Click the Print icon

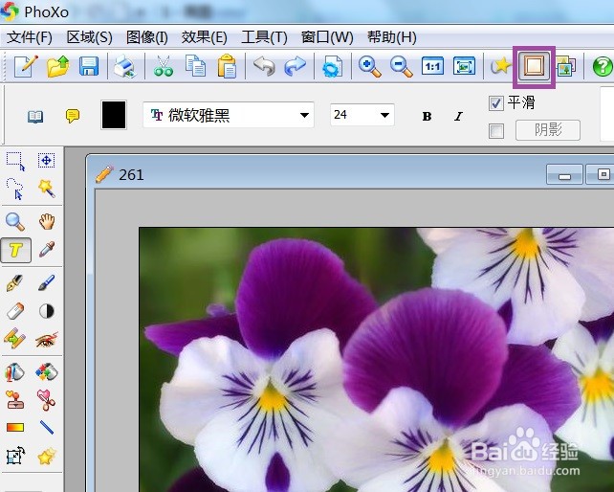125,66
